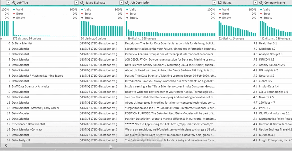
Task: Click the Salary Estimate data type icon
Action: pos(82,3)
